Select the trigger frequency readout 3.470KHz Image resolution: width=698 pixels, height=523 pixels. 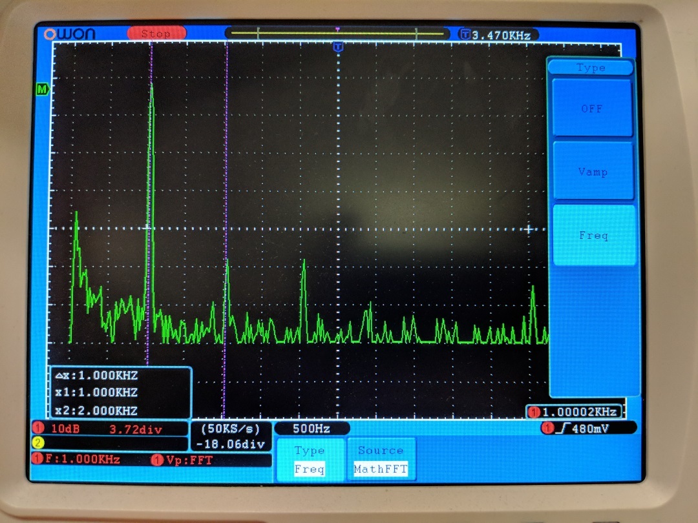coord(498,36)
